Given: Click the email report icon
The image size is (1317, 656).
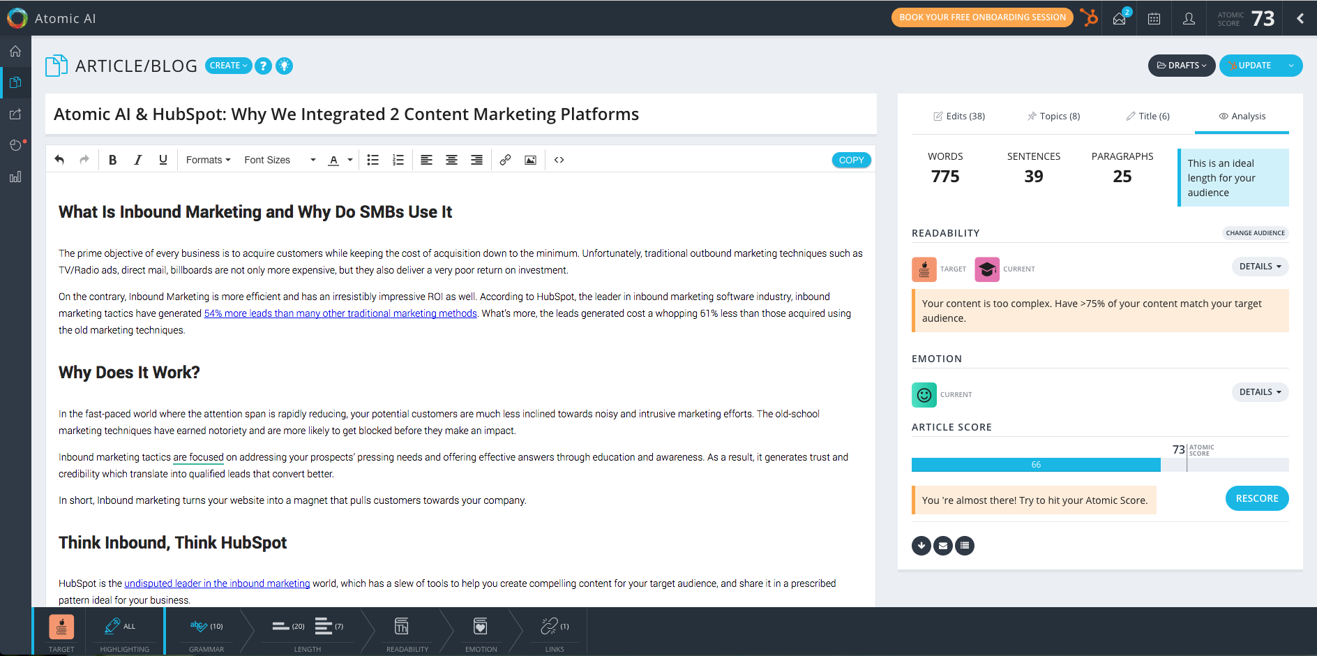Looking at the screenshot, I should point(942,546).
